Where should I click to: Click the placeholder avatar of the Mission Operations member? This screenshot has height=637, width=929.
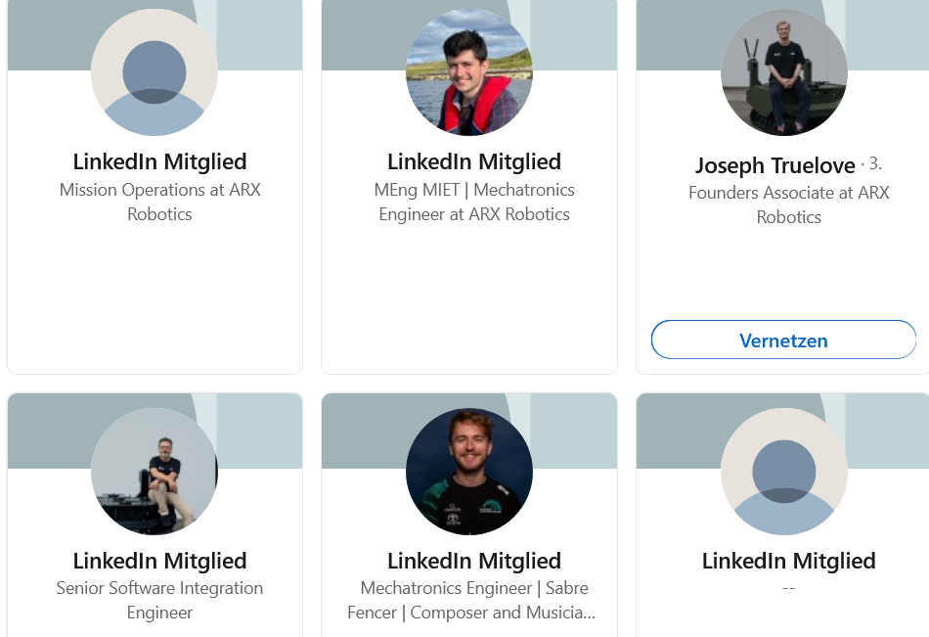point(155,72)
